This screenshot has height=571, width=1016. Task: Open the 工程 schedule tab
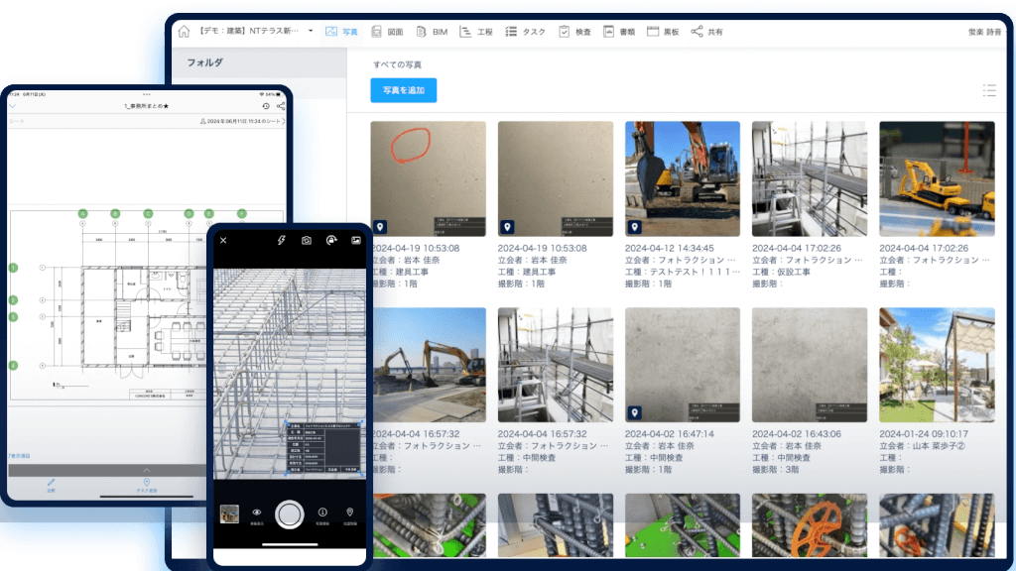pyautogui.click(x=476, y=32)
